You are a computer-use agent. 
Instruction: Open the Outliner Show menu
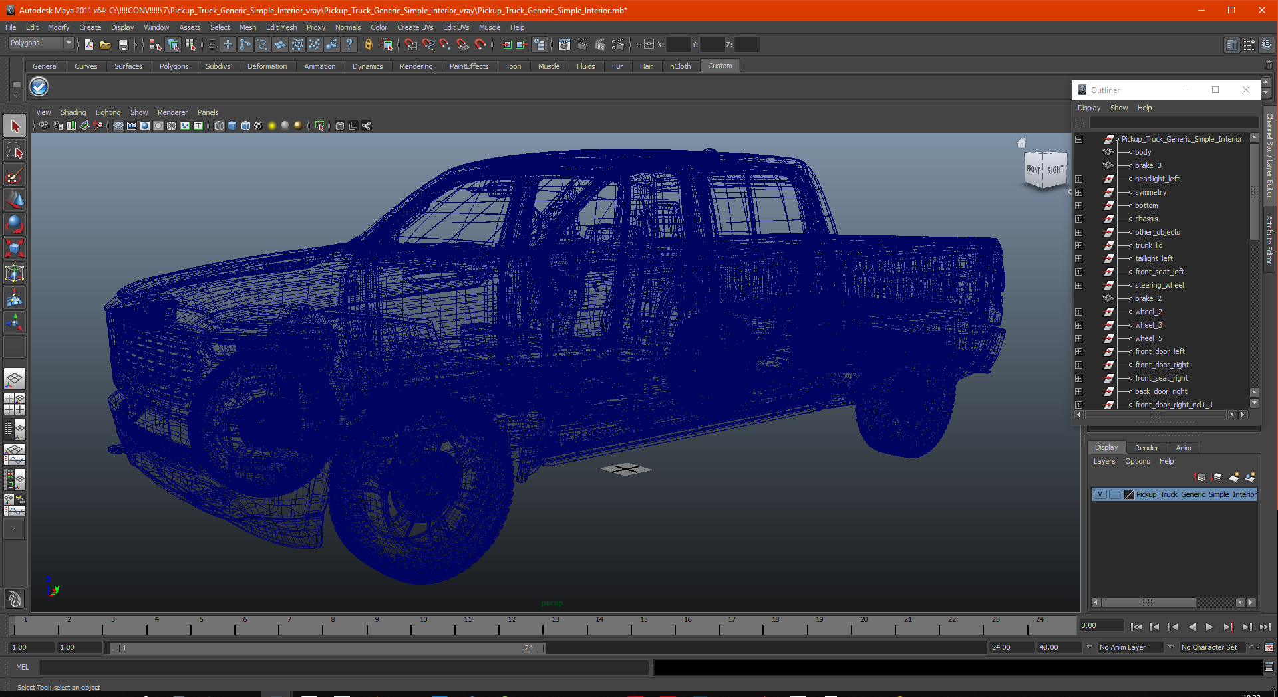coord(1119,108)
